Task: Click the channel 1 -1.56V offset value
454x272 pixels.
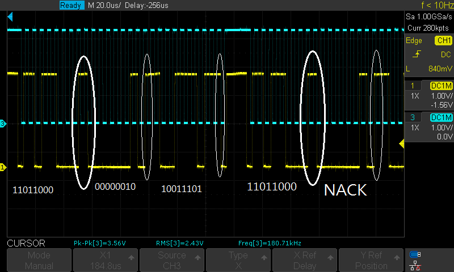Action: (x=442, y=105)
